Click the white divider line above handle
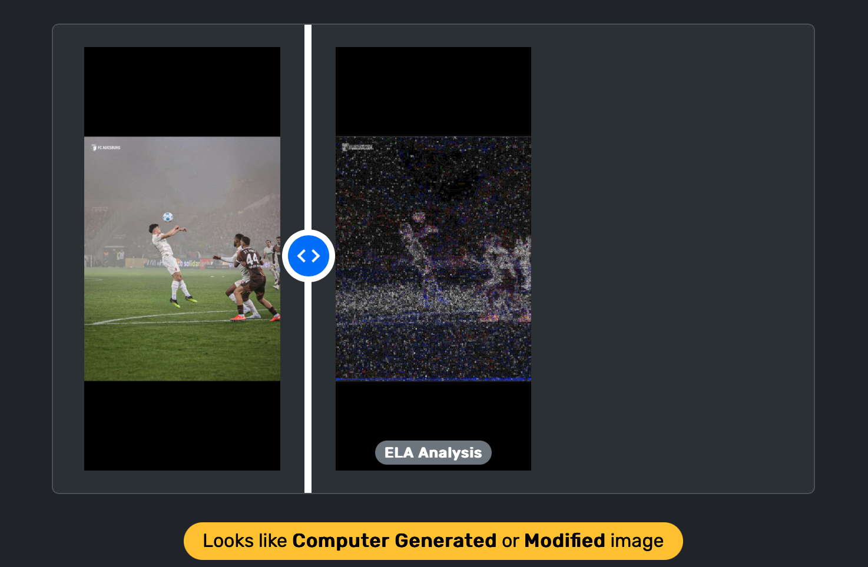This screenshot has height=567, width=868. pos(308,127)
